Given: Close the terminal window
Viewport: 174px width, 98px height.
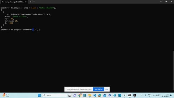Looking at the screenshot, I should (171, 2).
